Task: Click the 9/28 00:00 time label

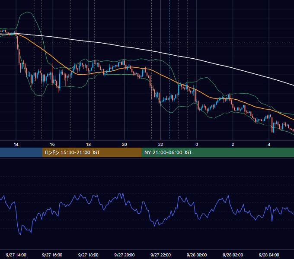Action: coord(197,255)
